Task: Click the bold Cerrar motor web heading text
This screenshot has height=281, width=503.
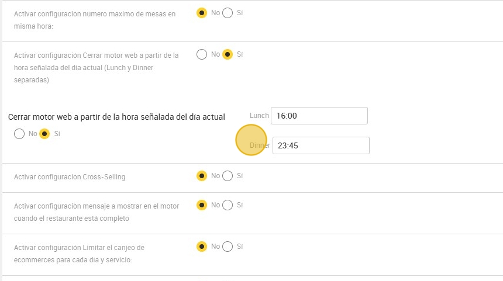Action: (116, 117)
